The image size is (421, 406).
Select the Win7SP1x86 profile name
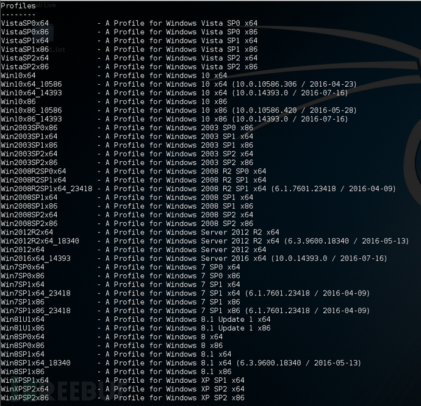[x=23, y=302]
